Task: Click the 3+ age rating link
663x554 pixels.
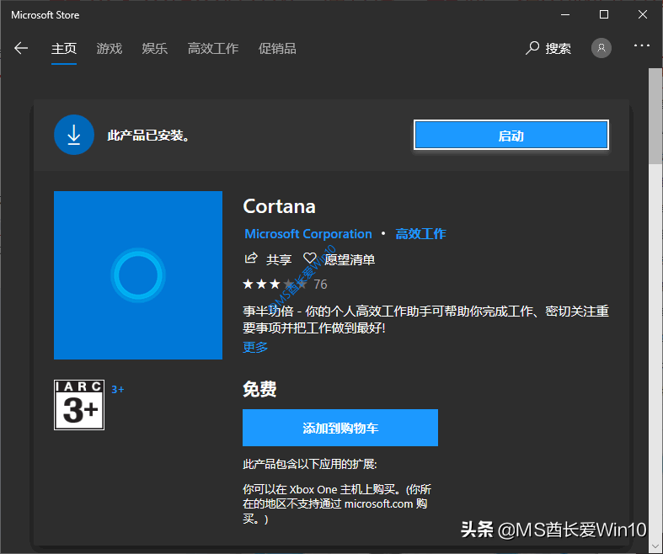Action: (x=118, y=389)
